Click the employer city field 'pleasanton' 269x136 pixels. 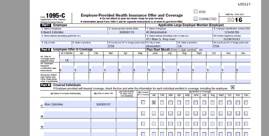click(161, 46)
